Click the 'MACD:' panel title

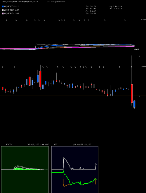coord(9,144)
